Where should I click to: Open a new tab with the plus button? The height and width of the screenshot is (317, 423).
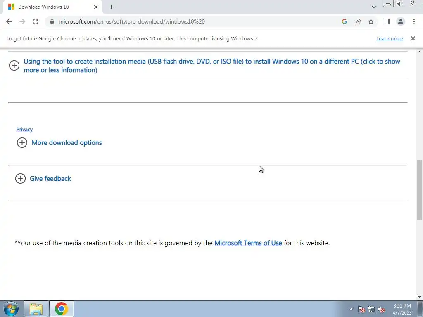(112, 7)
